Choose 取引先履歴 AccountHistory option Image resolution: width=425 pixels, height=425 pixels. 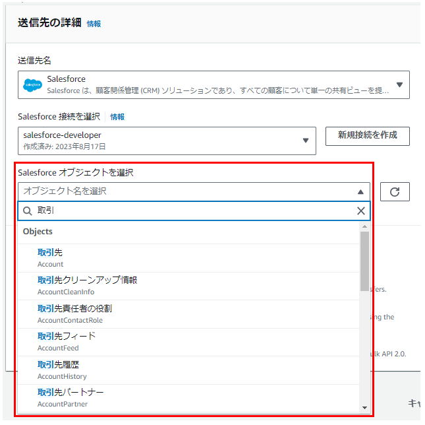pyautogui.click(x=188, y=370)
